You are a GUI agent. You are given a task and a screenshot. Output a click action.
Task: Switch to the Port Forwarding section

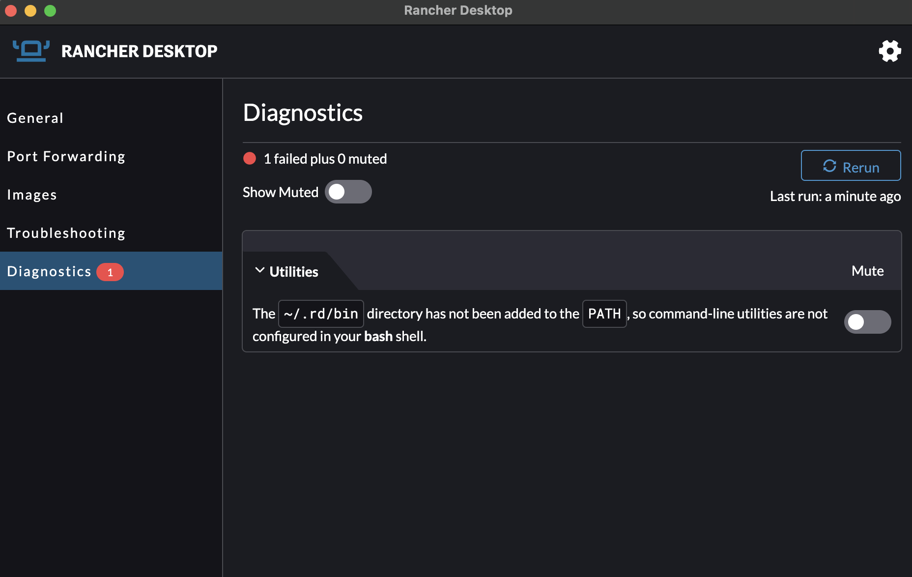[x=66, y=156]
